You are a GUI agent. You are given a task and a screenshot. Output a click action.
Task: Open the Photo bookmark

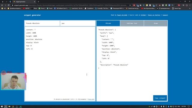pyautogui.click(x=34, y=8)
